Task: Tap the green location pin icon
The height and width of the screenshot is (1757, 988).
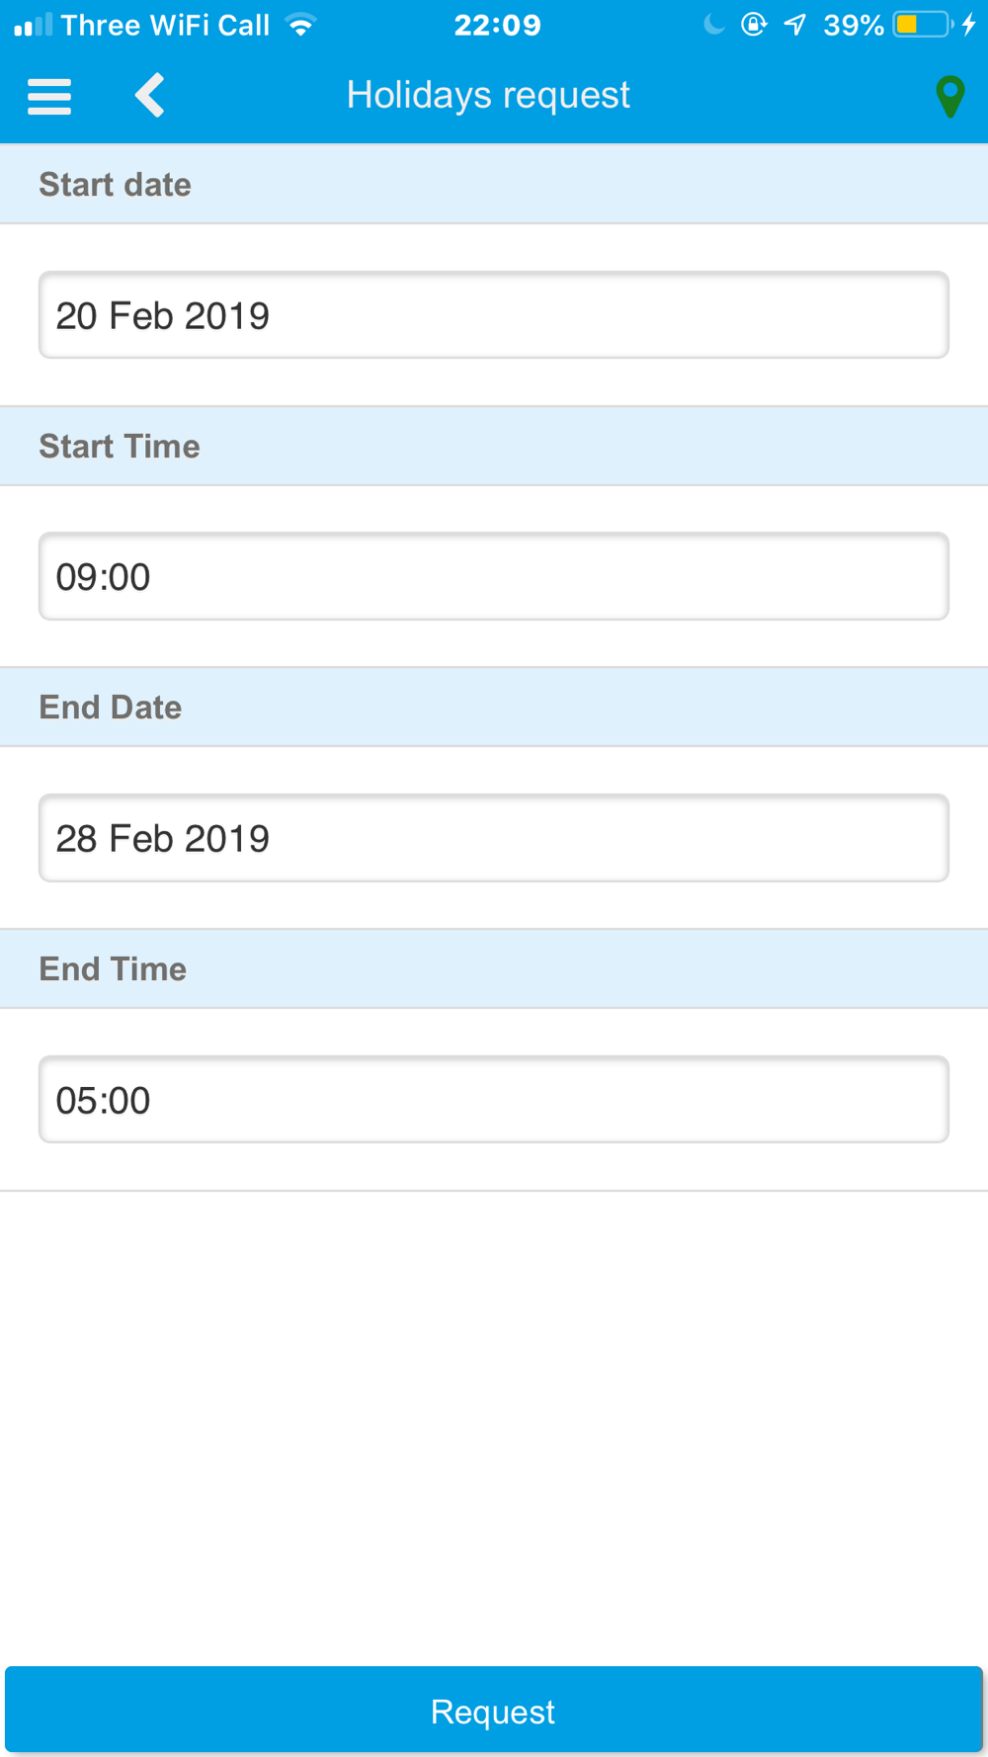Action: coord(949,97)
